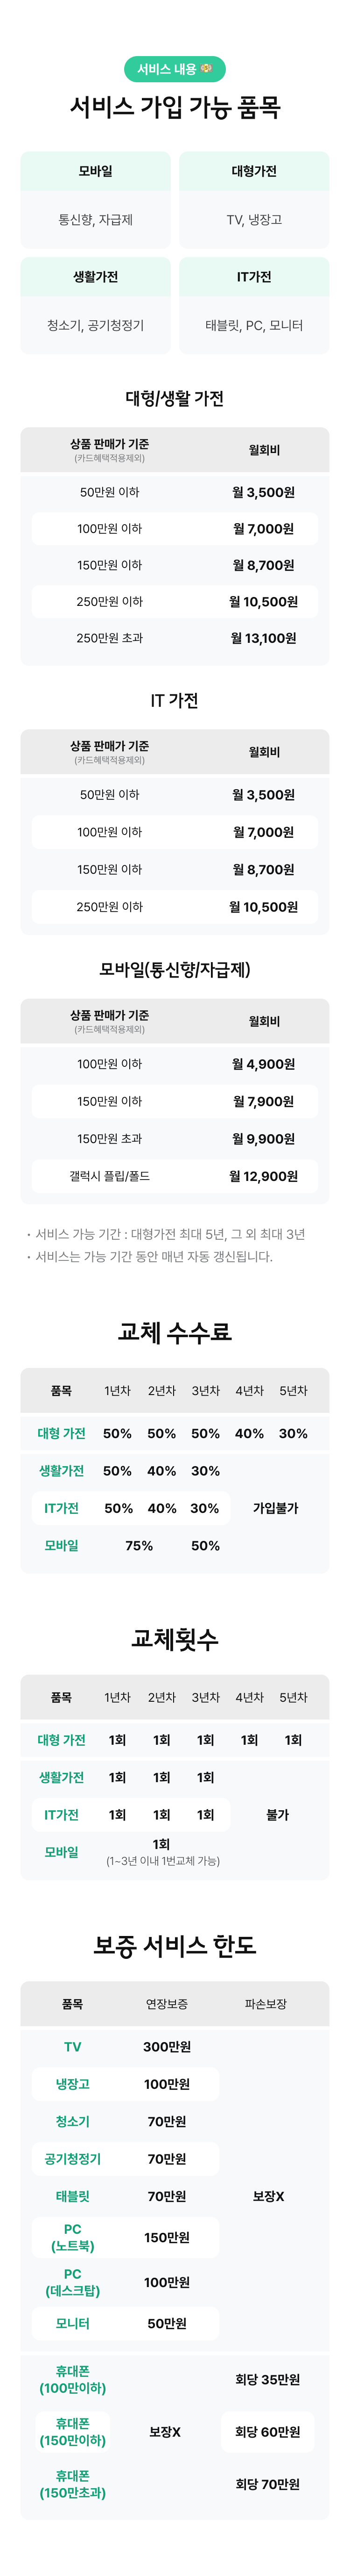Click the PC (노트북) label in warranty table
Image resolution: width=350 pixels, height=2576 pixels.
(x=73, y=2237)
